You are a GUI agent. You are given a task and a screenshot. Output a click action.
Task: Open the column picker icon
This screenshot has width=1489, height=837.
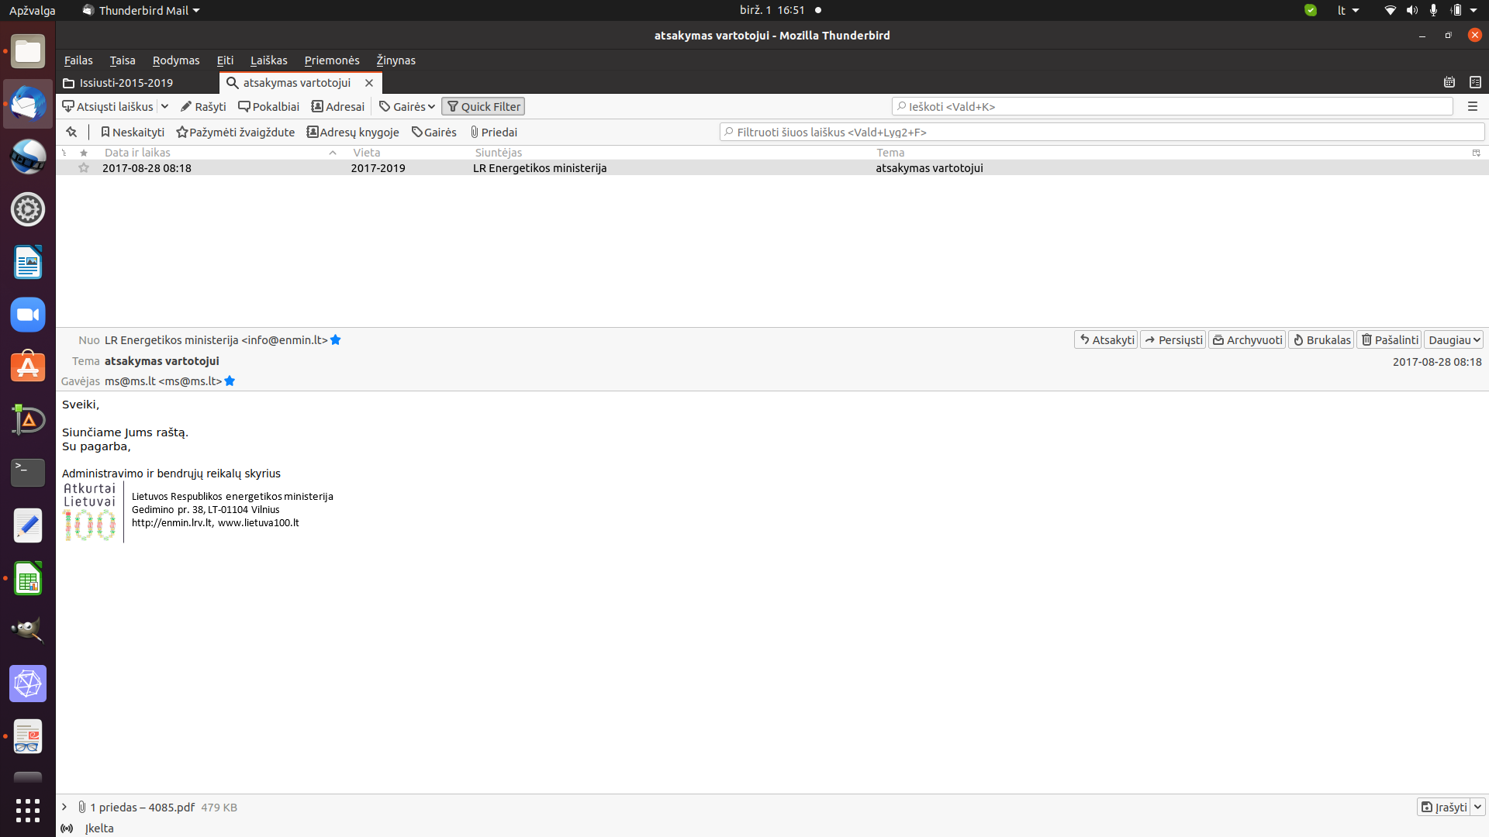[1477, 153]
